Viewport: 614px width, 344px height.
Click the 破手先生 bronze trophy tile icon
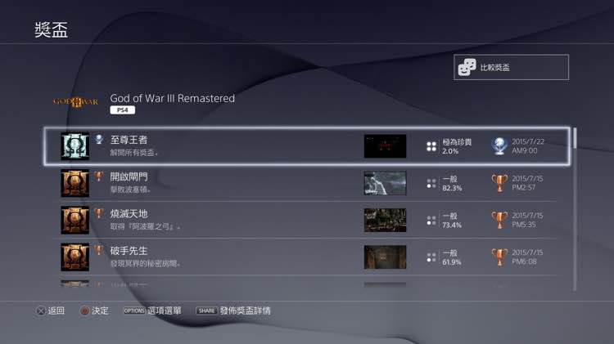tap(74, 257)
